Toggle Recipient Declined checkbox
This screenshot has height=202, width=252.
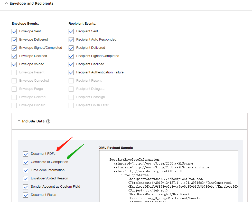point(71,64)
